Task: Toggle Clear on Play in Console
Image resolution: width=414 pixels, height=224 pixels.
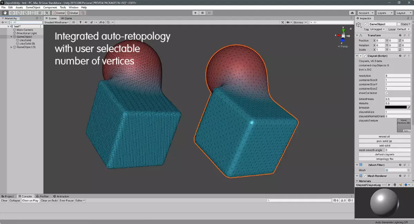Action: point(30,201)
